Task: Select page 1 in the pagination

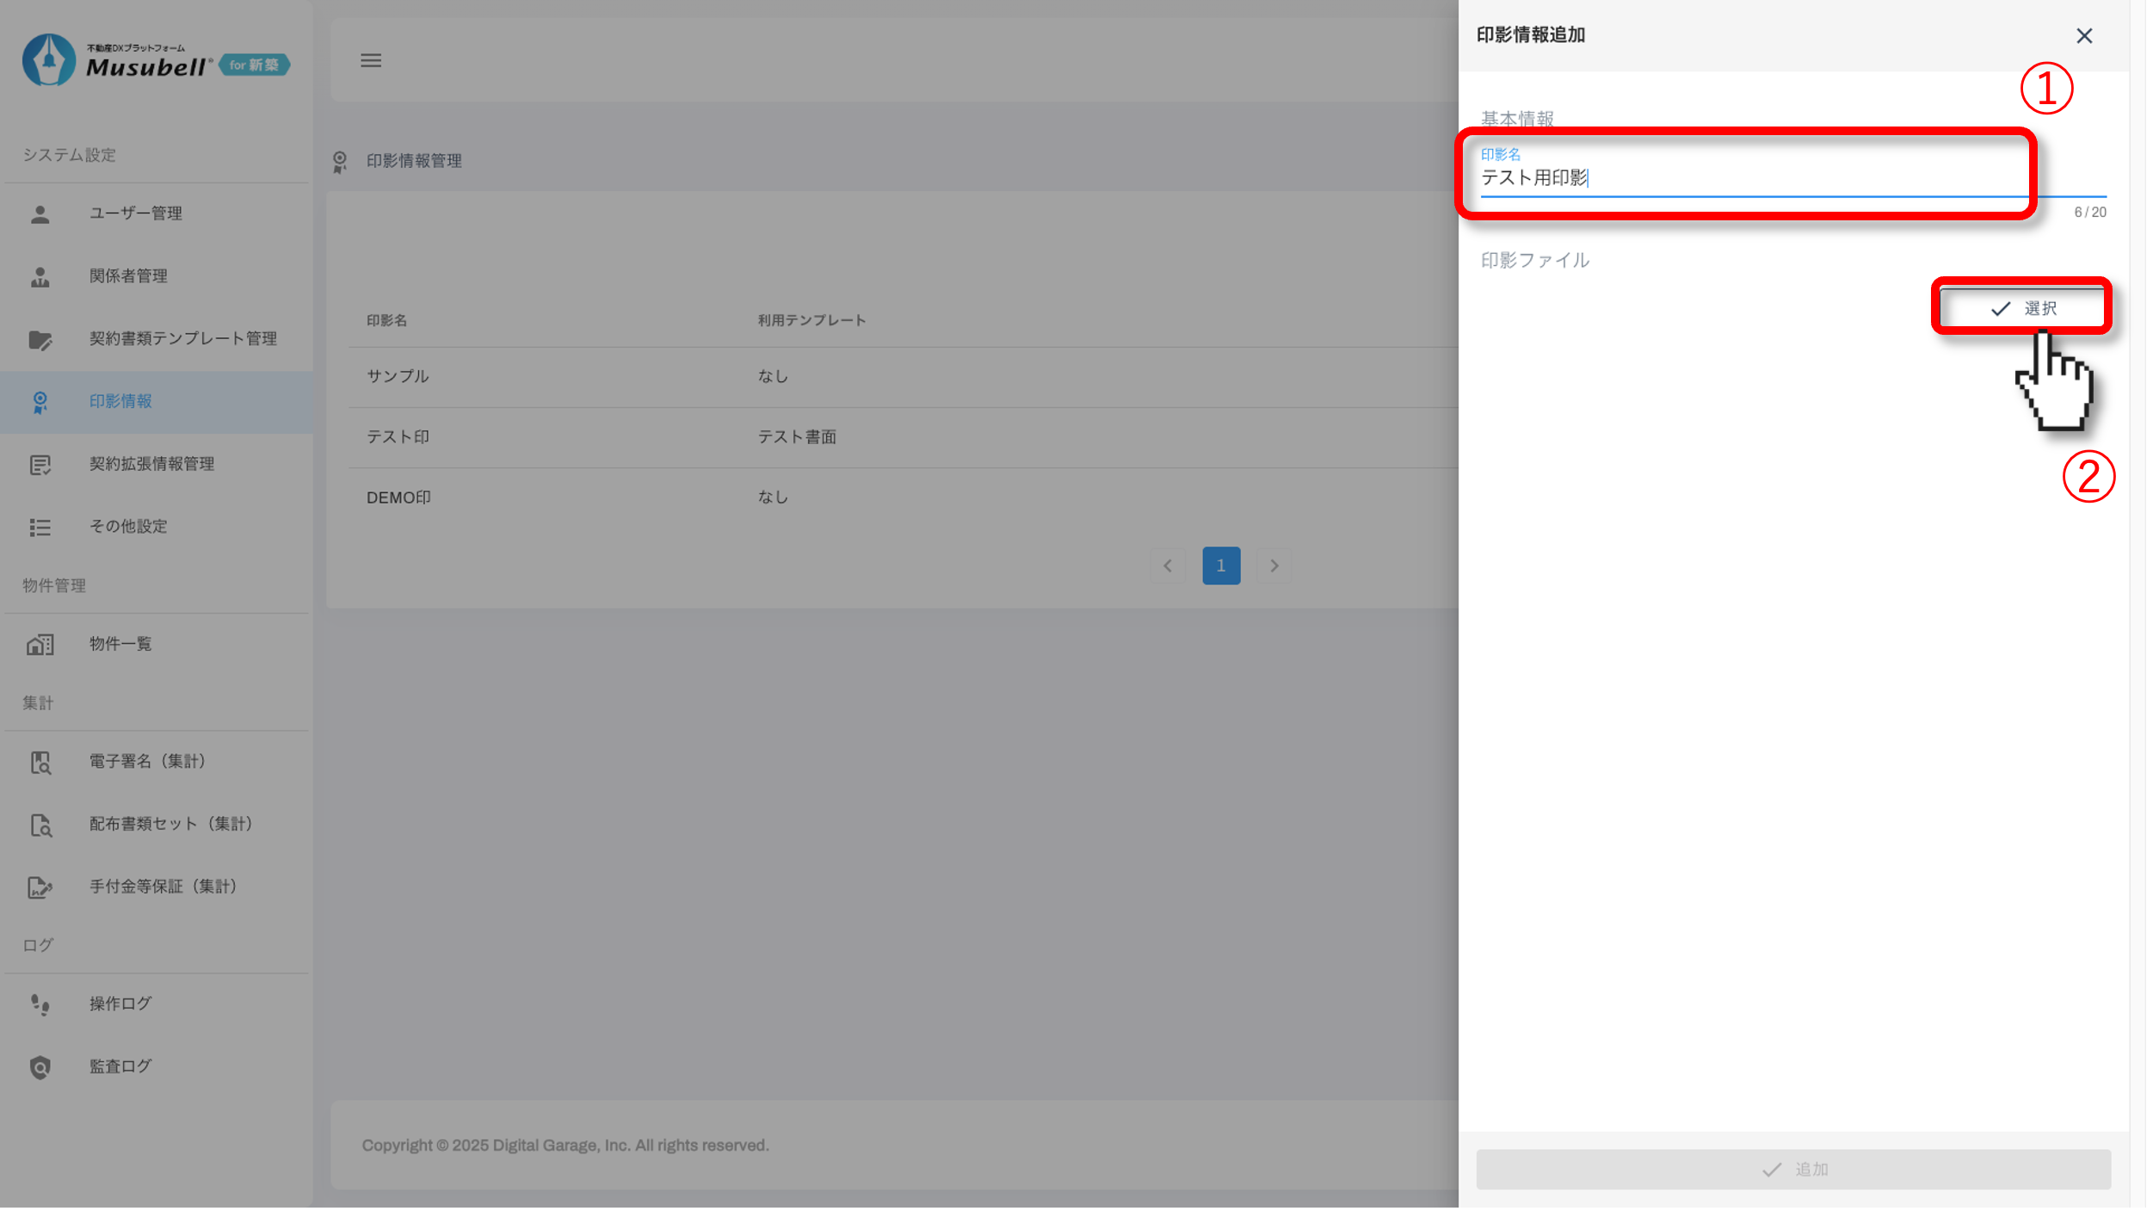Action: (1221, 565)
